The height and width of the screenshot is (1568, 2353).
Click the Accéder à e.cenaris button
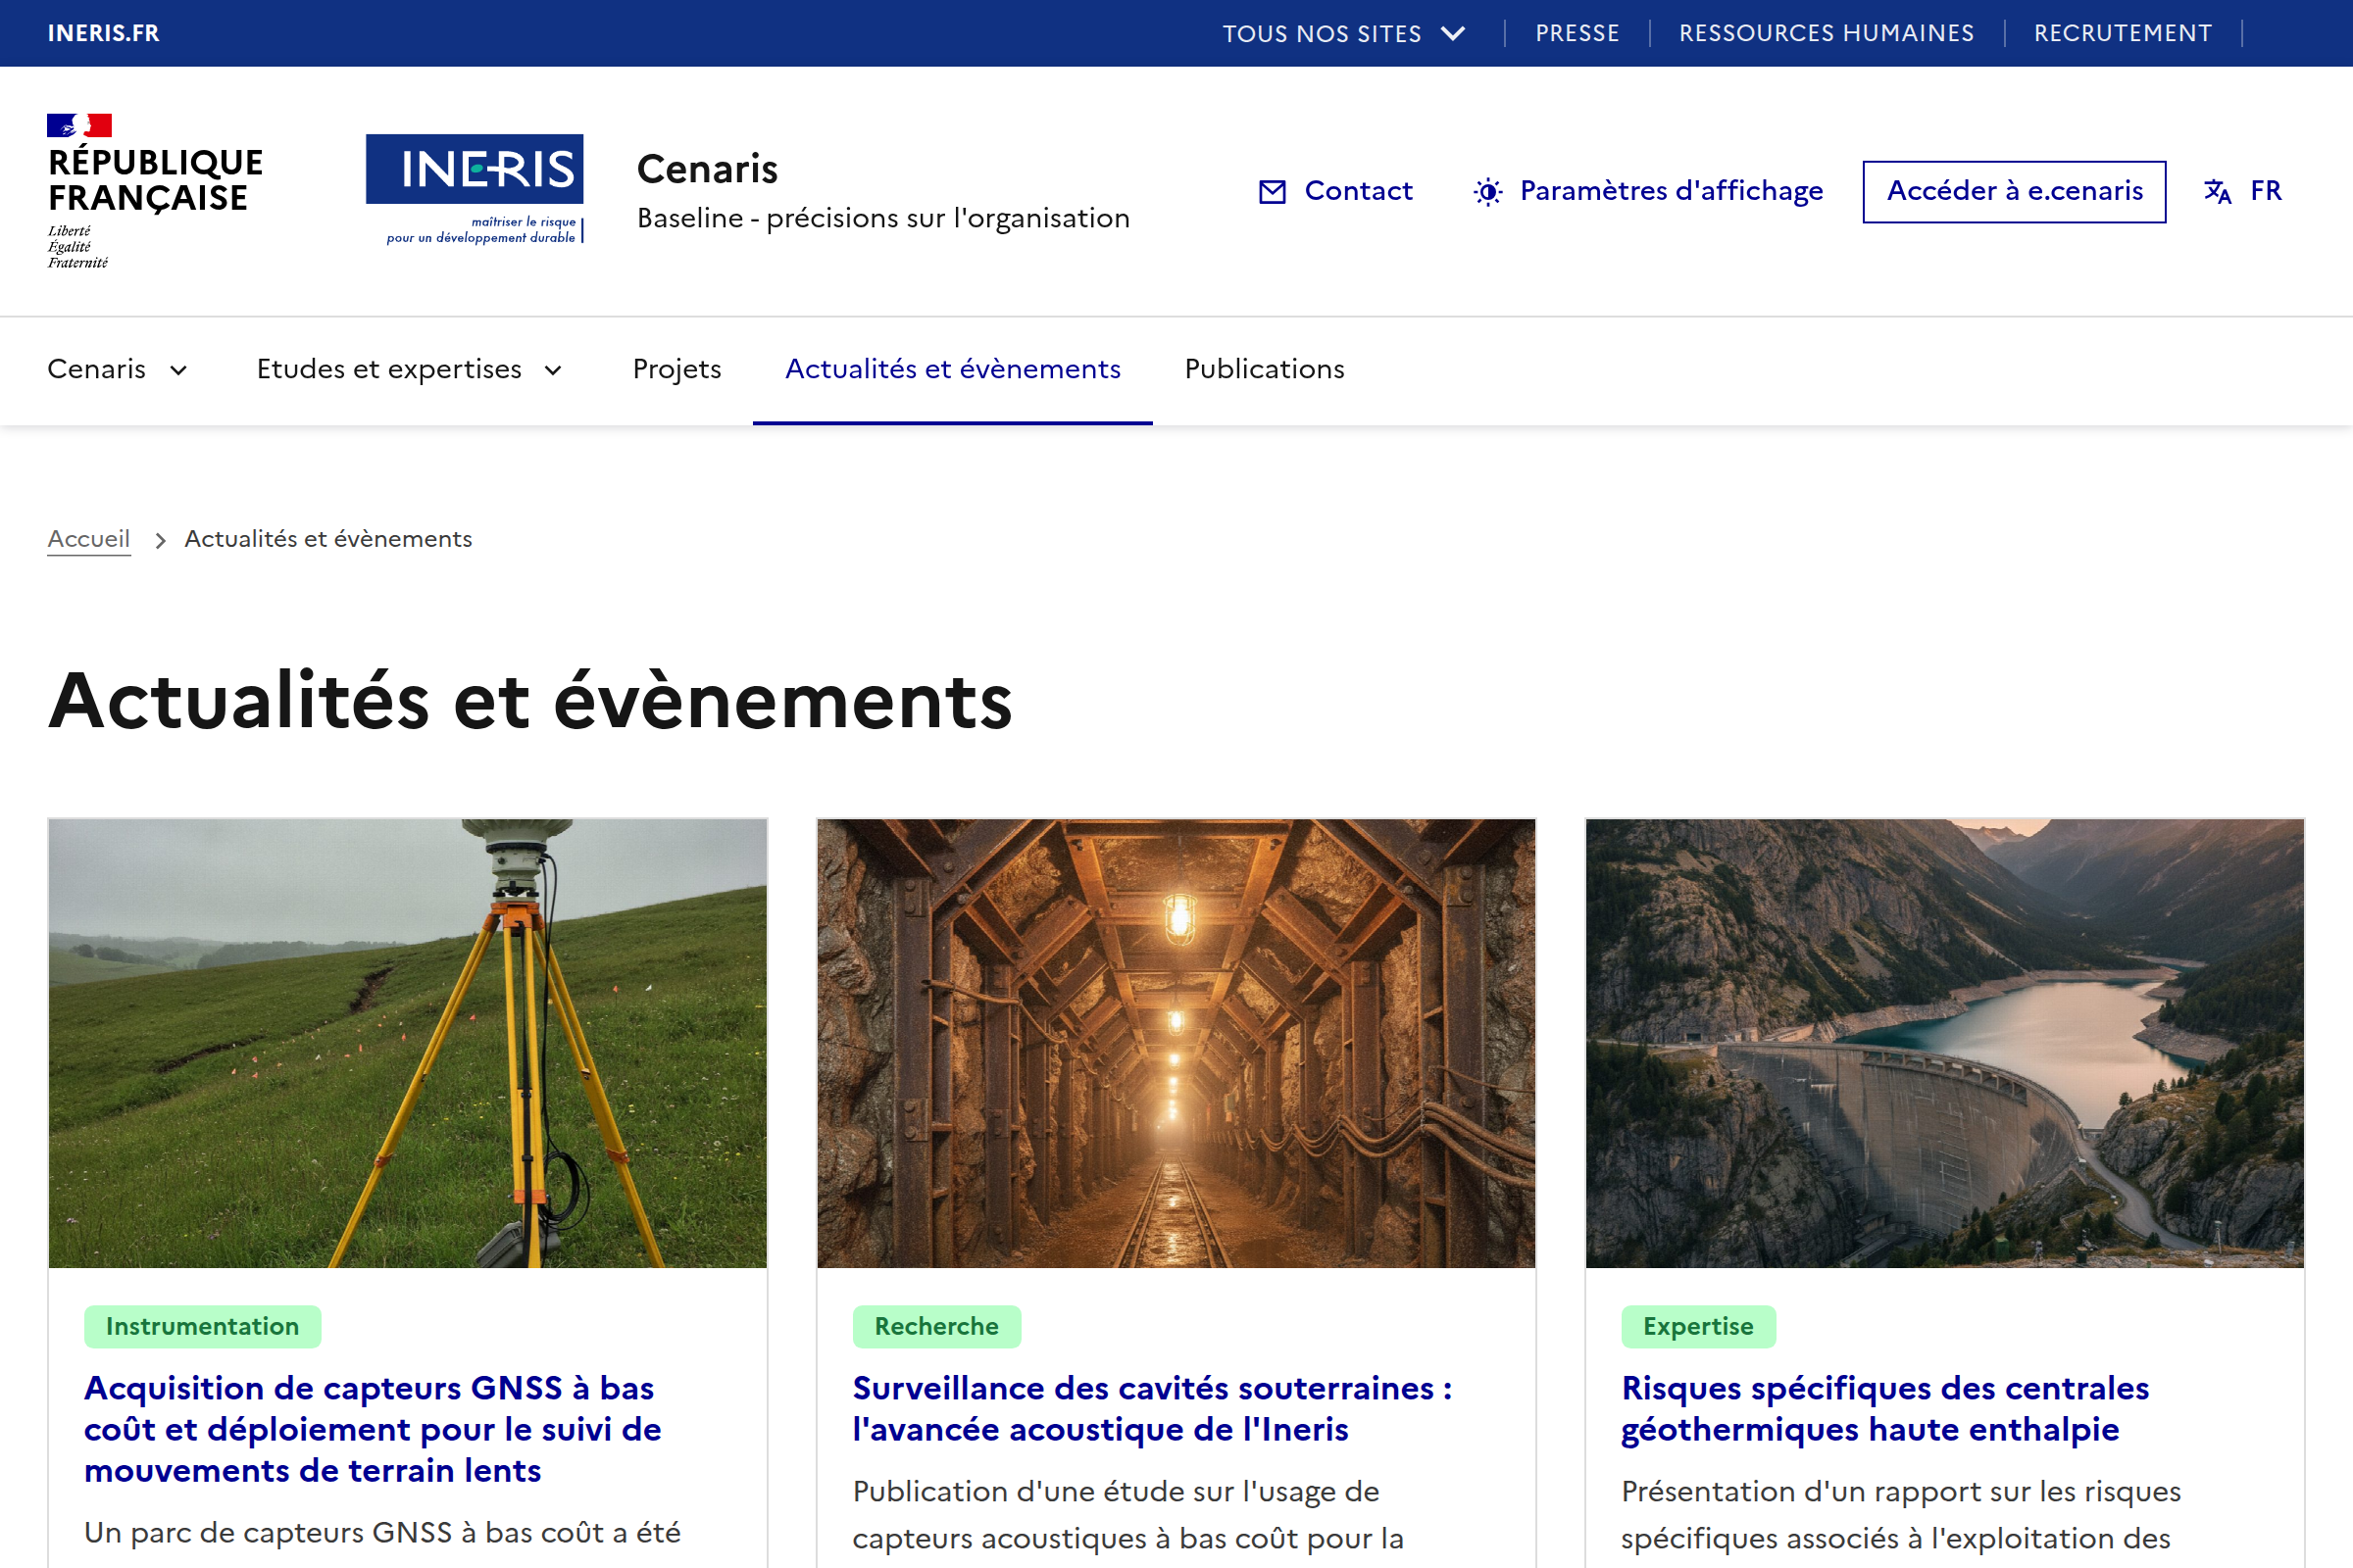click(2014, 191)
